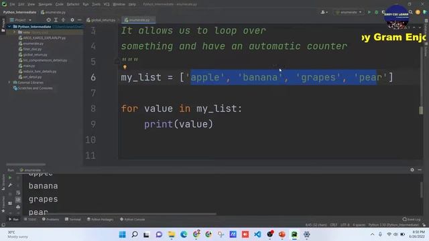Open the Problems tool window
This screenshot has height=241, width=429.
coord(51,220)
